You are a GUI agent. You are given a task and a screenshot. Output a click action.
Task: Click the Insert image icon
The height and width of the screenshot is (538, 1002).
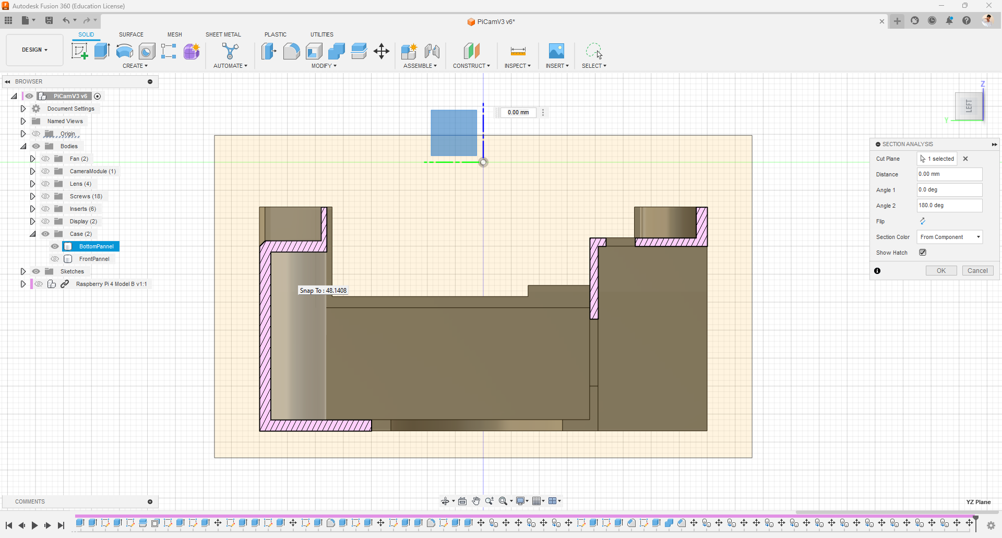point(556,51)
